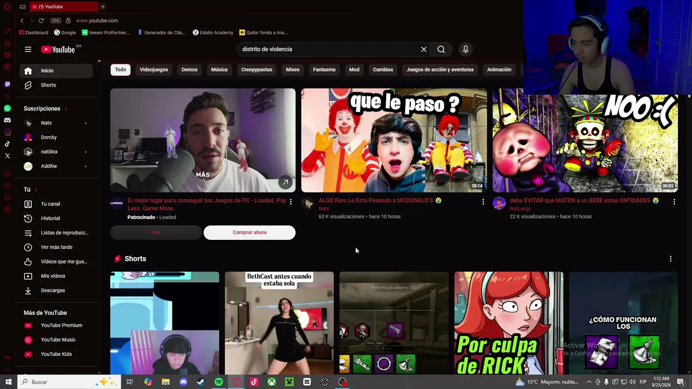The height and width of the screenshot is (389, 692).
Task: Open options menu for the Loaded ad
Action: click(291, 202)
